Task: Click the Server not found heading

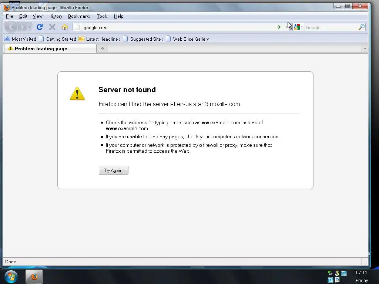Action: tap(127, 89)
